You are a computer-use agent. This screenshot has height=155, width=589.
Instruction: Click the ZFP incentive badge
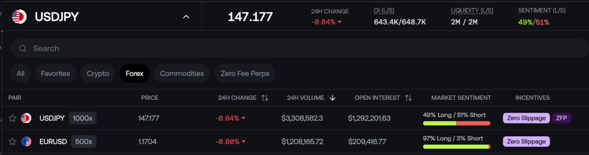561,118
